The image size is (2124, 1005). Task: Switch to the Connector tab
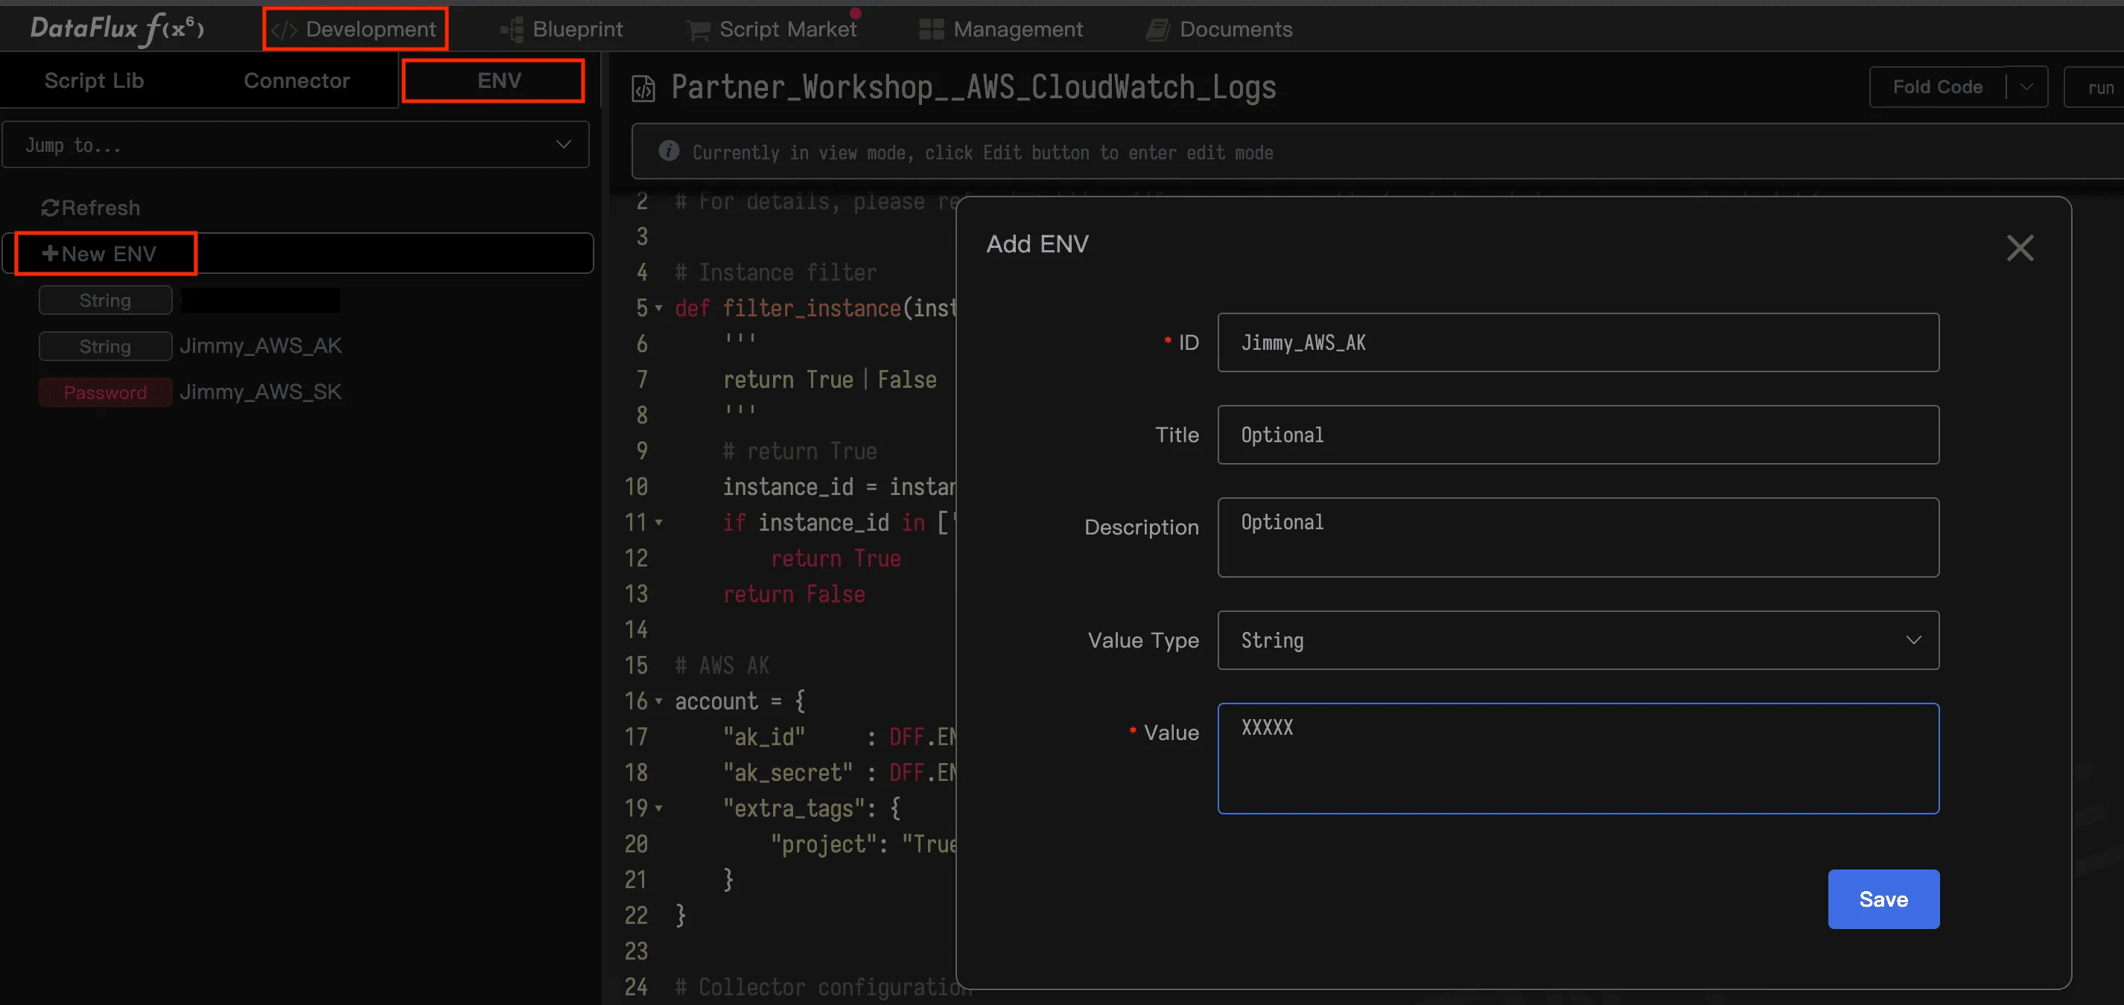(x=296, y=81)
